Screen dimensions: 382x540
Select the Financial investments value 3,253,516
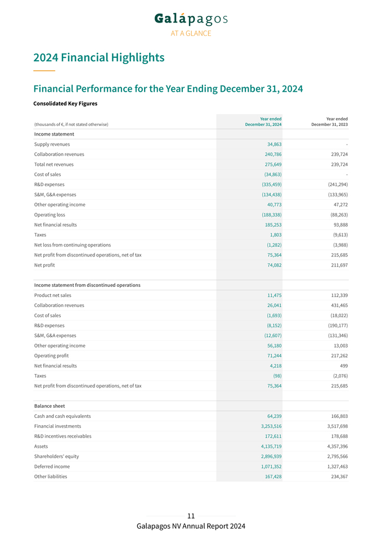267,426
